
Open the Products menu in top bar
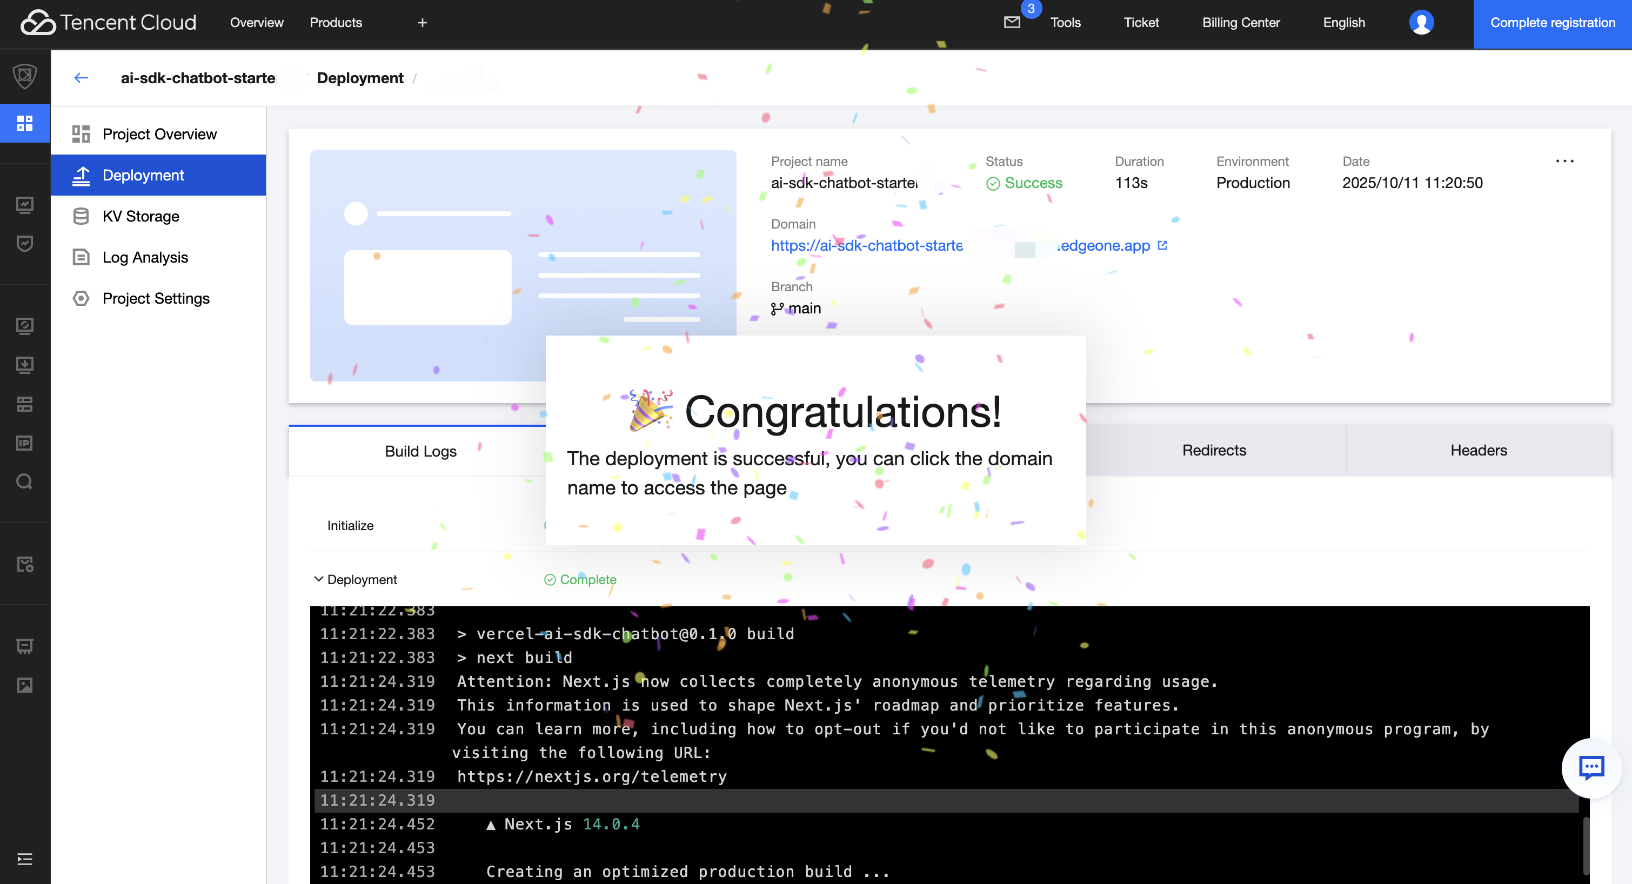click(x=336, y=23)
